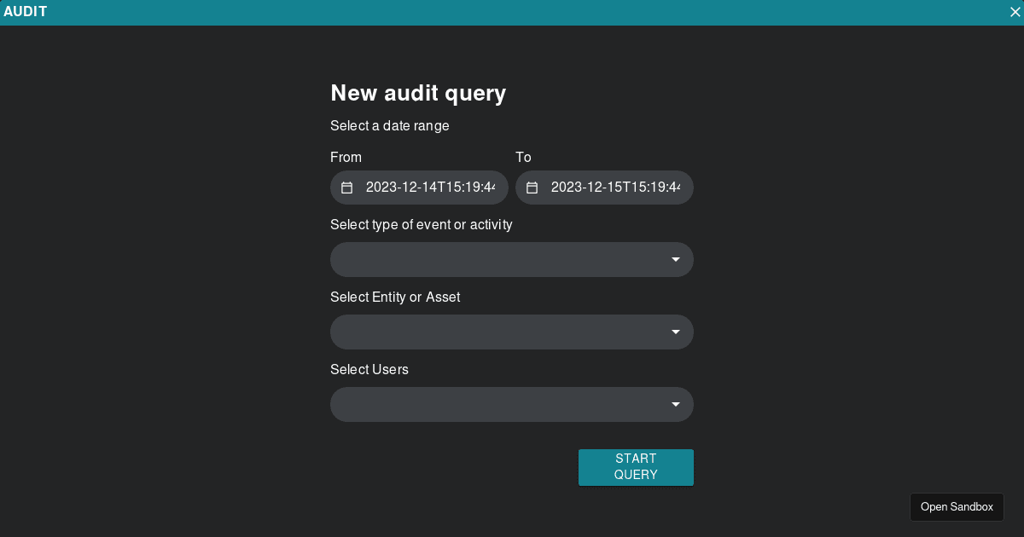Click the 'New audit query' heading

[418, 93]
